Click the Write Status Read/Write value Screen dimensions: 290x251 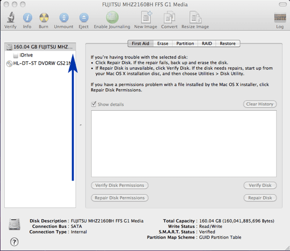pyautogui.click(x=211, y=226)
